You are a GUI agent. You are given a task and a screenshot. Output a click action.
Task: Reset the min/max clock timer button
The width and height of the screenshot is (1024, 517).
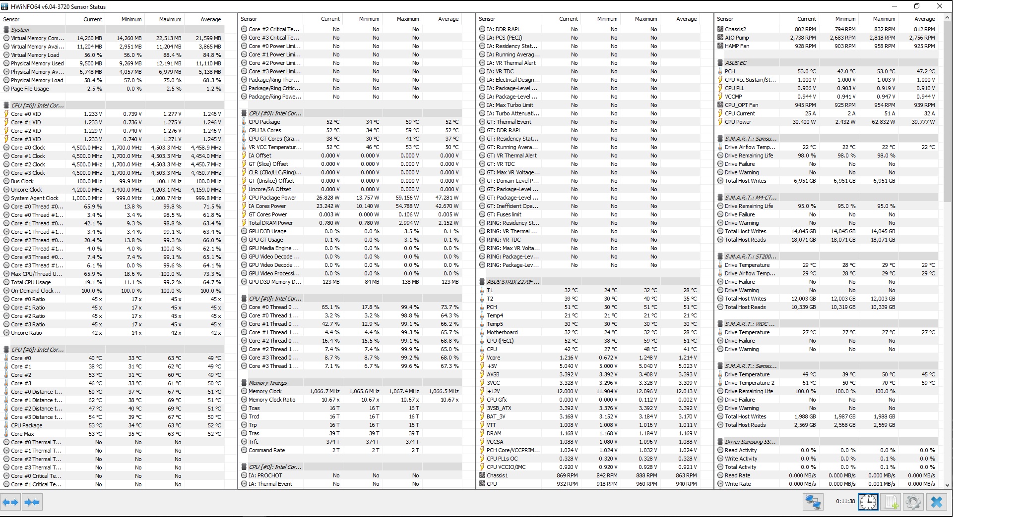click(868, 502)
